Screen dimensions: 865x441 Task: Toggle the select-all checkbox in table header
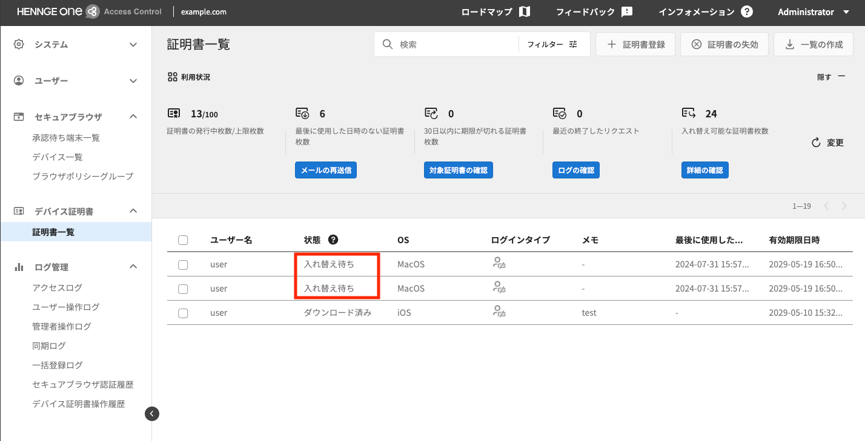pyautogui.click(x=183, y=240)
